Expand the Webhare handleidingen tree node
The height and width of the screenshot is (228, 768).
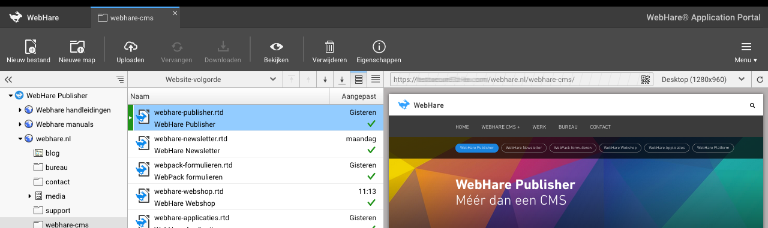click(x=20, y=110)
